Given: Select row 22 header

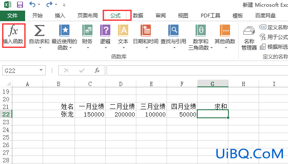Looking at the screenshot, I should coord(6,114).
